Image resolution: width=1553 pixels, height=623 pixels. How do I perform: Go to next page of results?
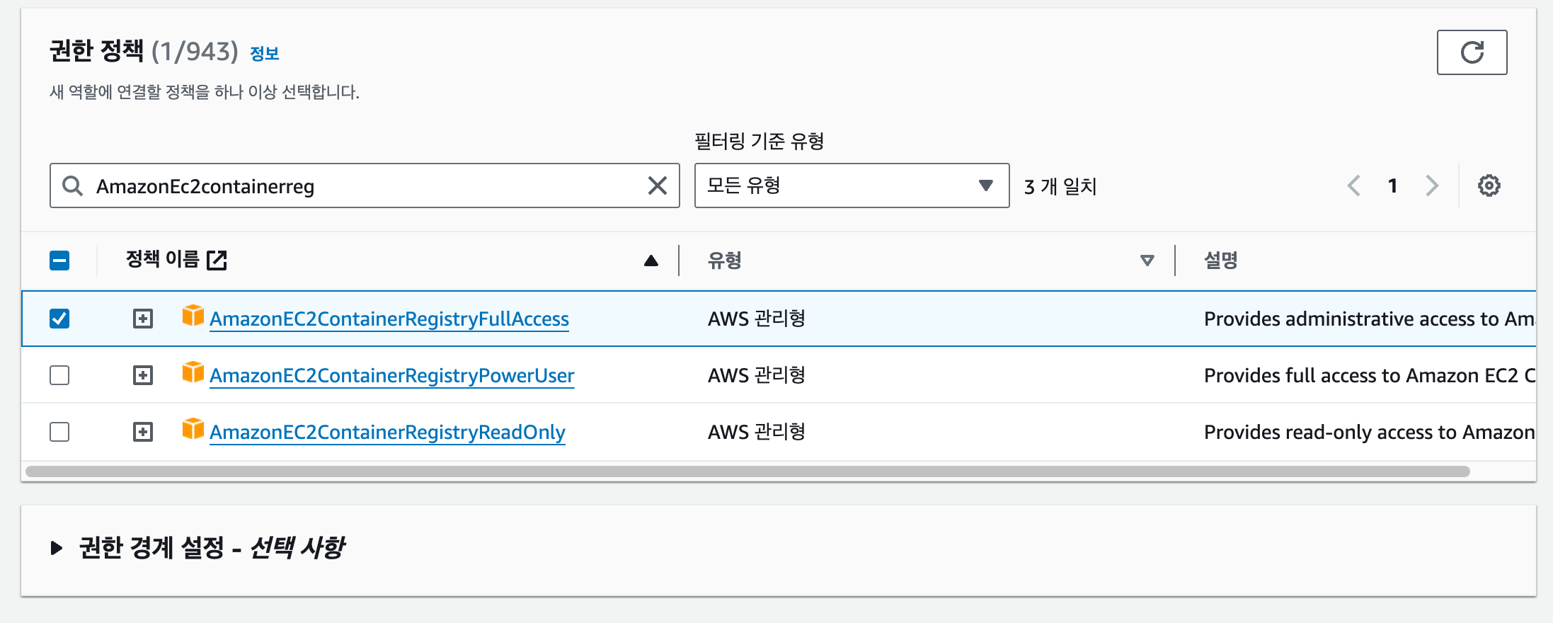point(1432,185)
